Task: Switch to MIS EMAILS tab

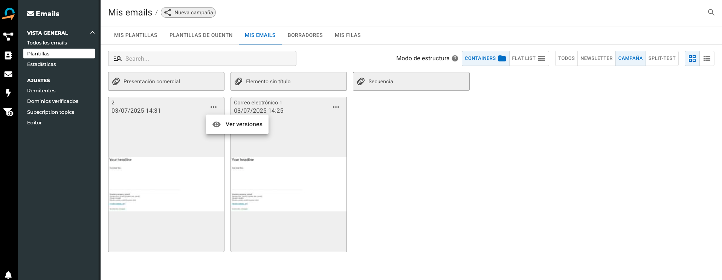Action: 260,35
